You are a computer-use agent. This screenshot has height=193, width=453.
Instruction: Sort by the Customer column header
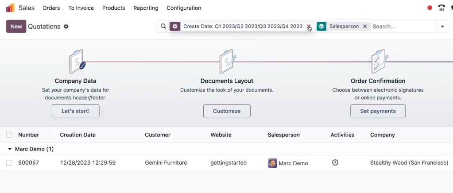(158, 135)
